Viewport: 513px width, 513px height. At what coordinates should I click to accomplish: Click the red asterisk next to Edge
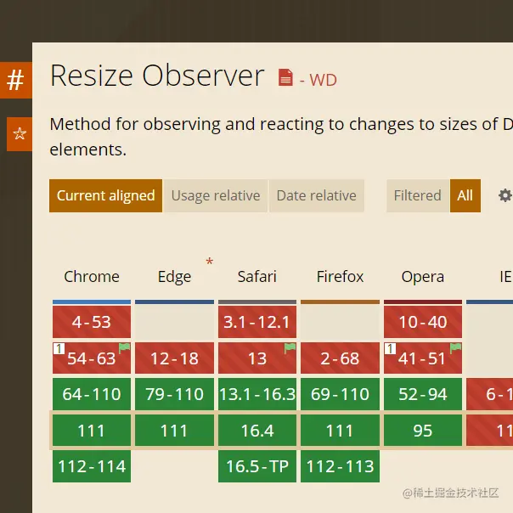point(210,262)
